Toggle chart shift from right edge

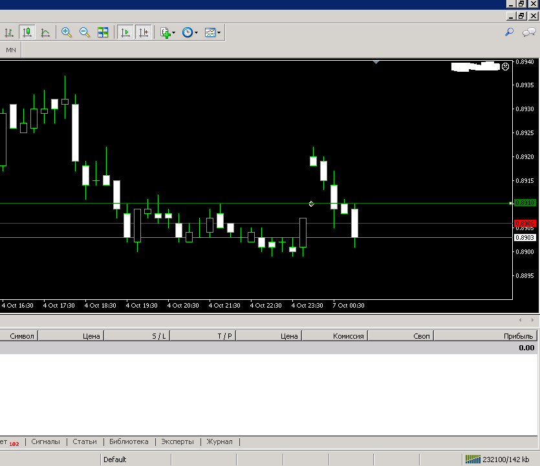tap(144, 33)
